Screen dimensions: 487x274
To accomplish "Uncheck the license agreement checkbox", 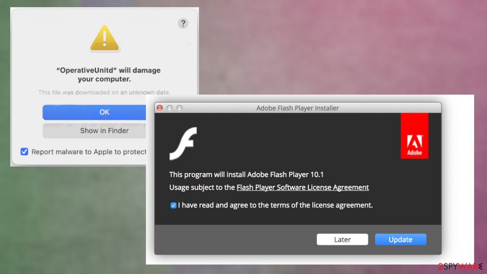I will [173, 205].
